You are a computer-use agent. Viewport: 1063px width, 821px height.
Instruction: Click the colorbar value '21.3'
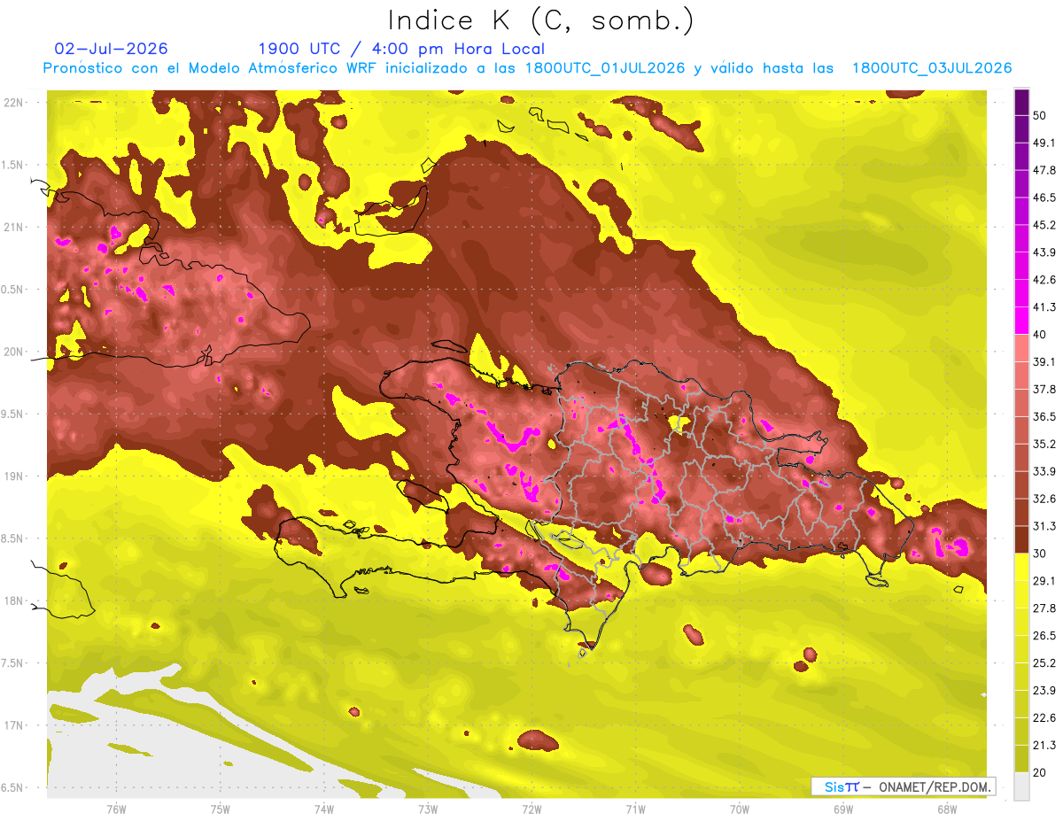pos(1044,745)
